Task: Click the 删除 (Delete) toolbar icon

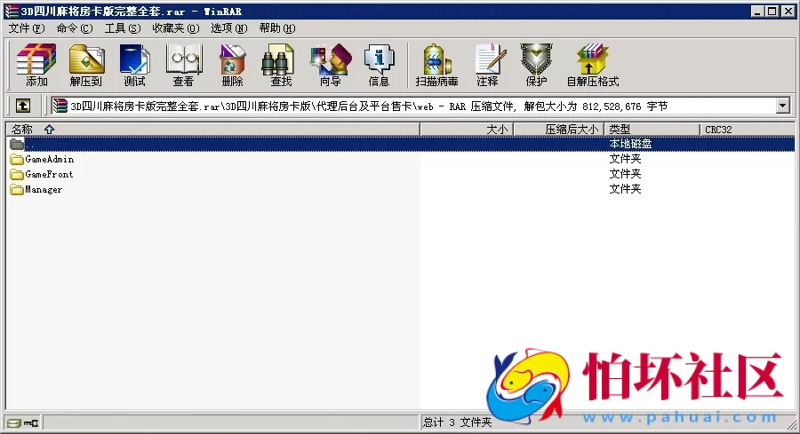Action: [233, 65]
